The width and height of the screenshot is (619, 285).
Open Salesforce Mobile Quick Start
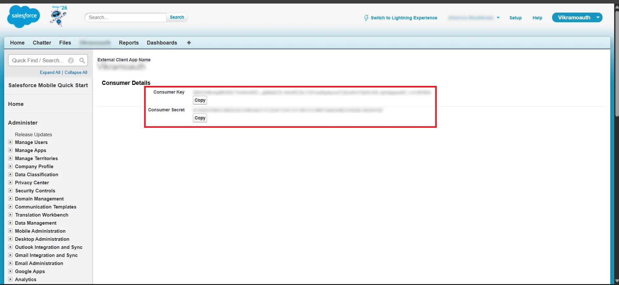click(x=48, y=85)
